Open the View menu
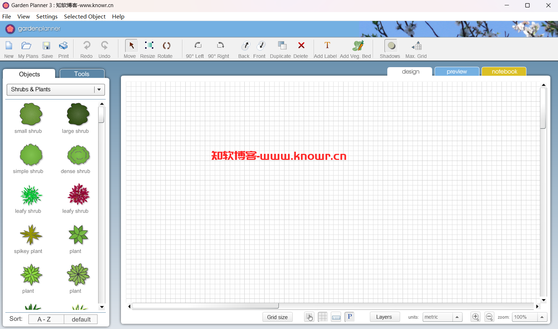 pyautogui.click(x=23, y=17)
